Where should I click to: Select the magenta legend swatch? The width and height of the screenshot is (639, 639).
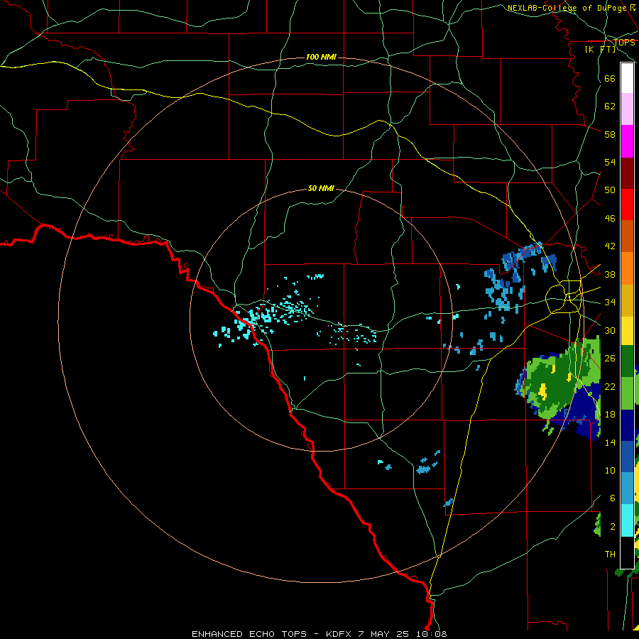(627, 141)
